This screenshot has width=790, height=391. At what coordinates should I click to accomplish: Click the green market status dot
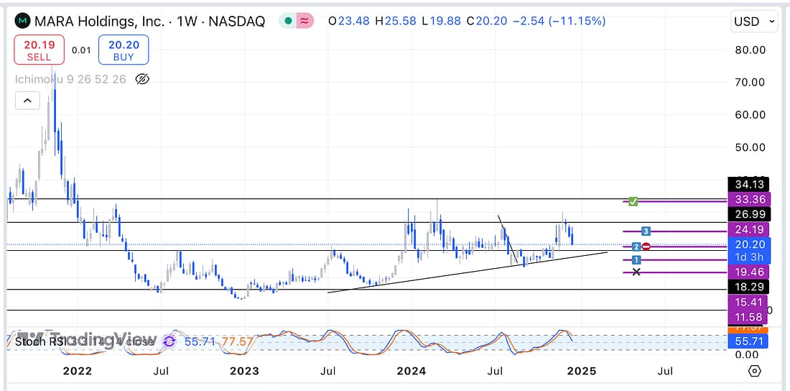(288, 21)
